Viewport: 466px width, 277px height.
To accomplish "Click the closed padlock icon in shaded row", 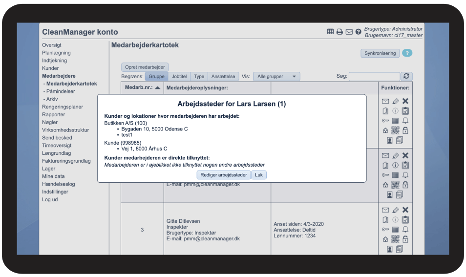I will tap(405, 185).
